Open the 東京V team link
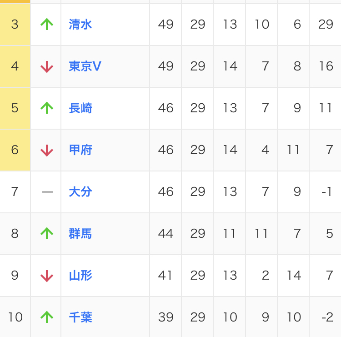 (x=85, y=66)
